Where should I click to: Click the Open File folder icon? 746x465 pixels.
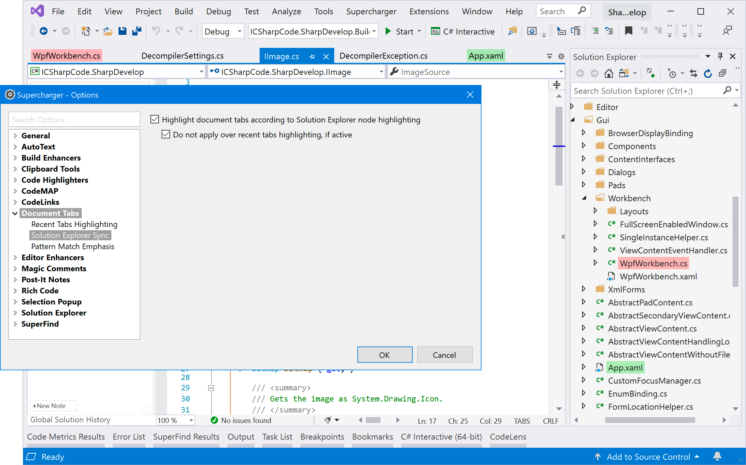(108, 31)
